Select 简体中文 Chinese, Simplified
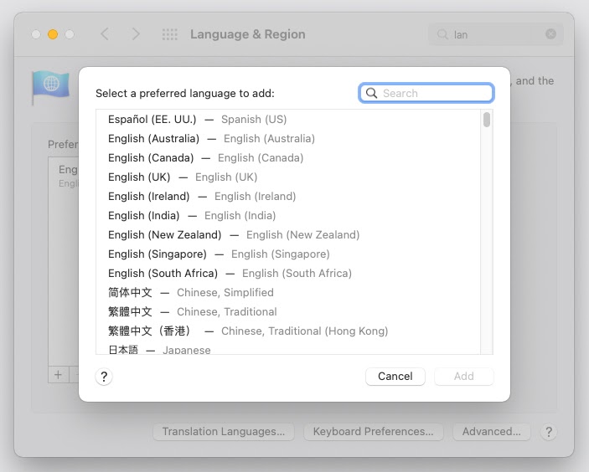The width and height of the screenshot is (589, 472). point(288,293)
